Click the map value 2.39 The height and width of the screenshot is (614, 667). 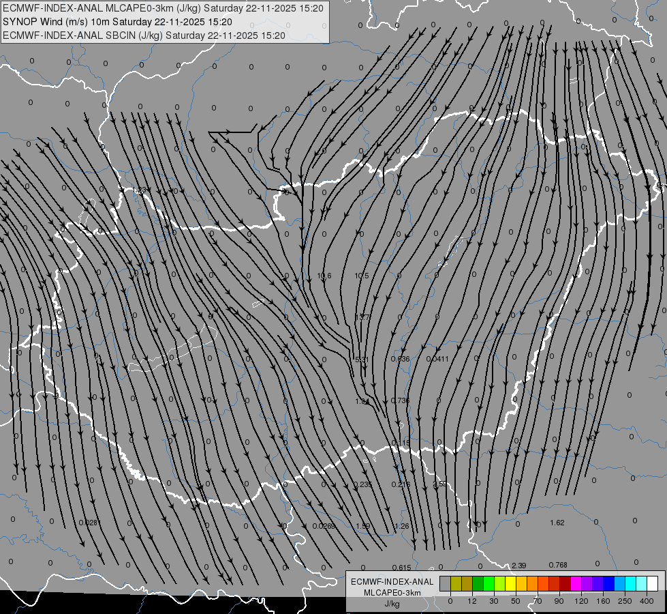(519, 566)
